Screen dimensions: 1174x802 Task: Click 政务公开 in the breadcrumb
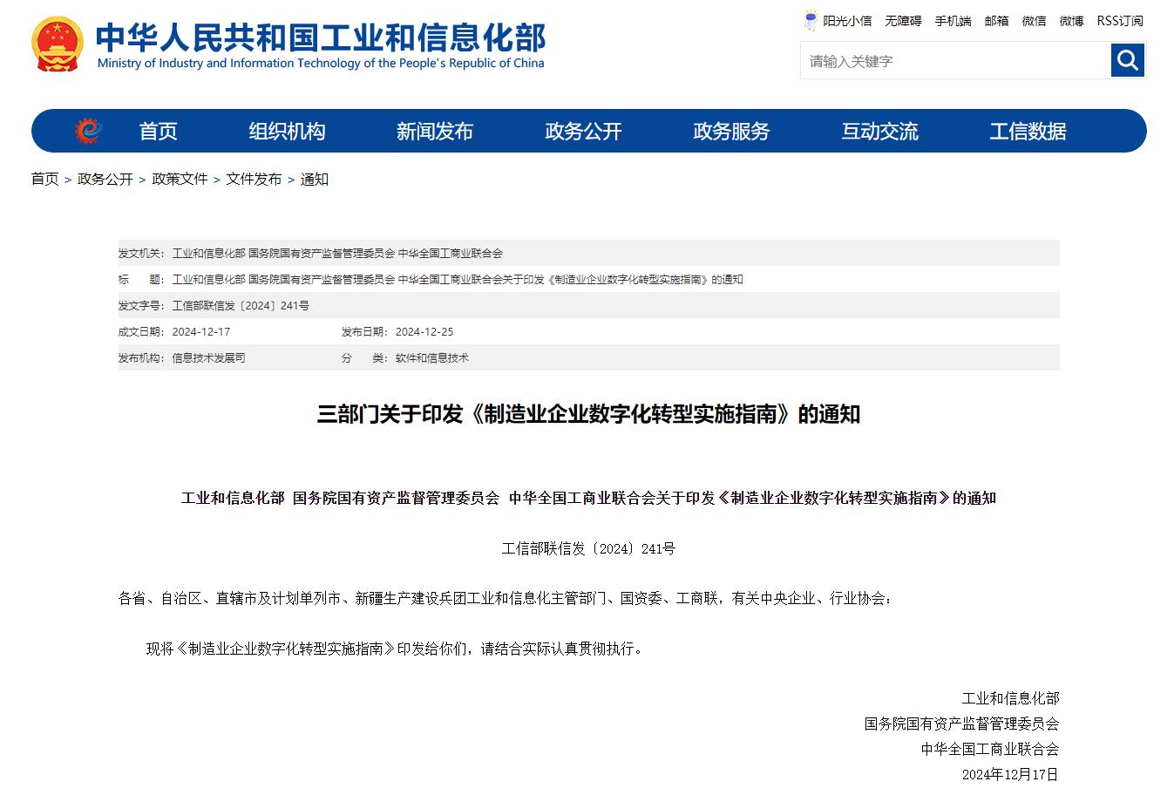[105, 179]
